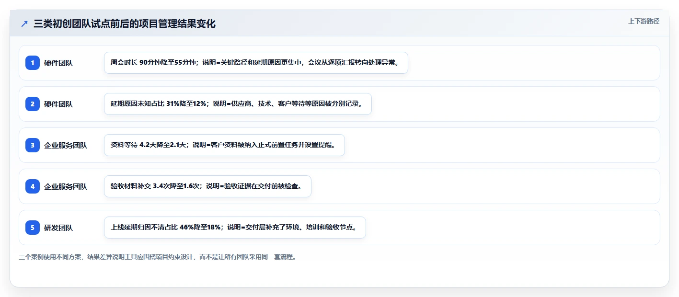The image size is (679, 297).
Task: Click the footnote beginning 三个案例使用不同方案
Action: click(x=158, y=257)
